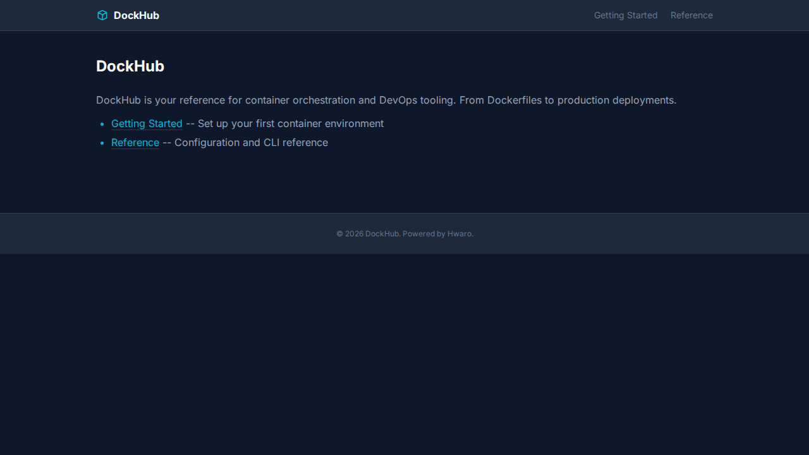Click the DockHub brand name in header
Viewport: 809px width, 455px height.
click(136, 15)
